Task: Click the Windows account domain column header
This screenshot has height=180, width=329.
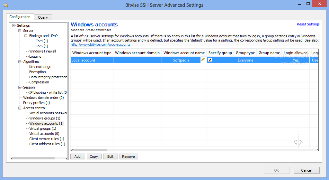Action: click(x=138, y=53)
